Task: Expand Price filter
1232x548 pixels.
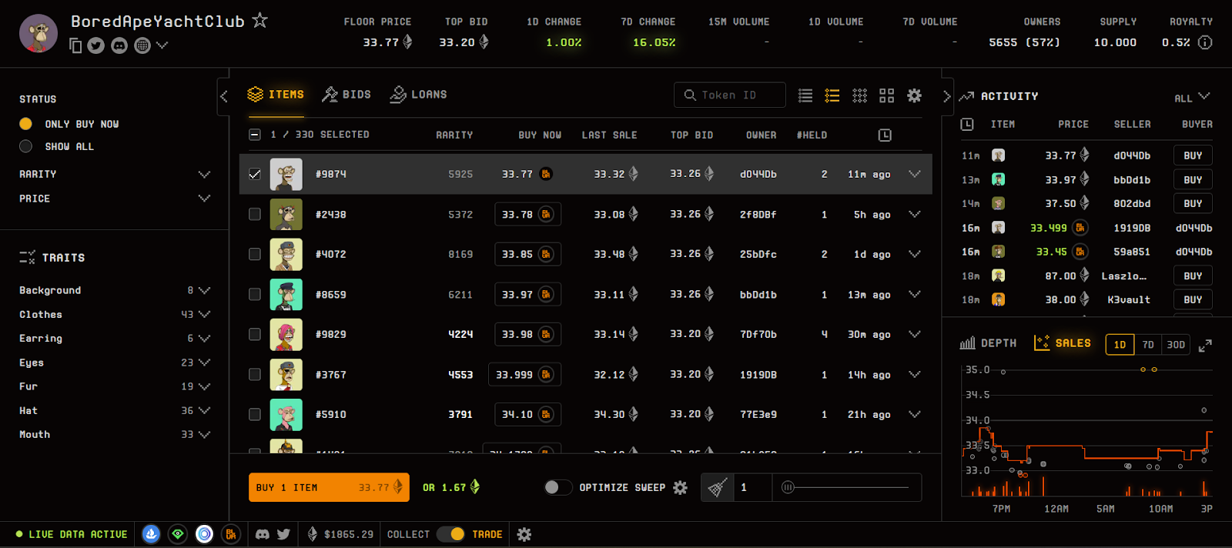Action: point(204,199)
